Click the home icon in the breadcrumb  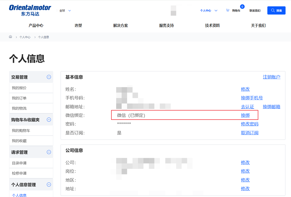[10, 37]
